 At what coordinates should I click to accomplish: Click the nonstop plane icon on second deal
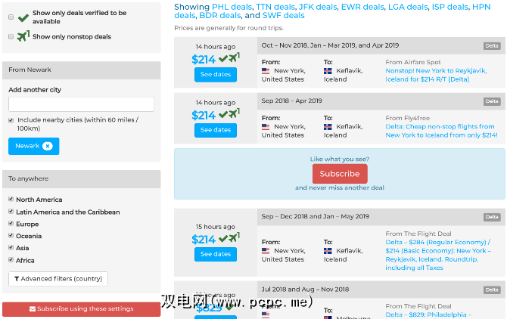pyautogui.click(x=235, y=114)
